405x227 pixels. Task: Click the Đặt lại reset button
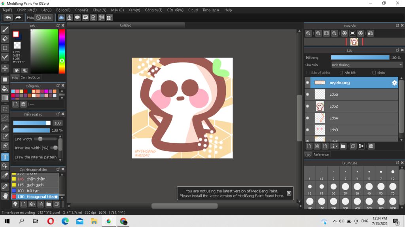tap(44, 17)
